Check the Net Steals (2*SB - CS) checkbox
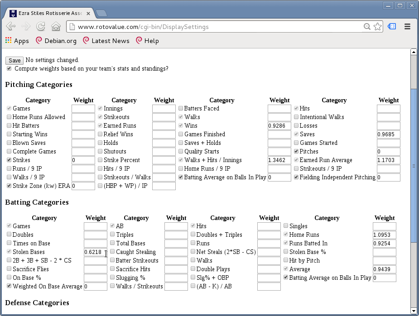The image size is (419, 316). click(x=193, y=252)
